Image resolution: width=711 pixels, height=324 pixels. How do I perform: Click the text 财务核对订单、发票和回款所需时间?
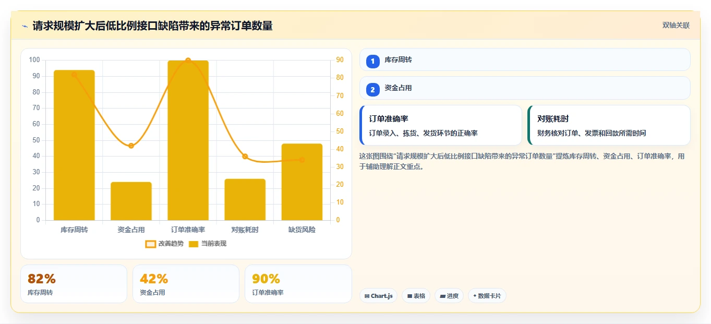pos(592,133)
